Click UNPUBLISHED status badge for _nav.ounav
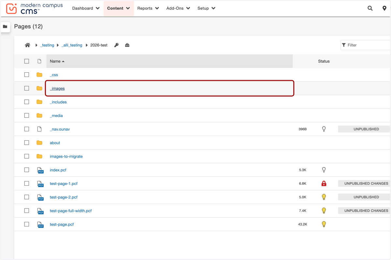This screenshot has height=260, width=391. pos(364,129)
